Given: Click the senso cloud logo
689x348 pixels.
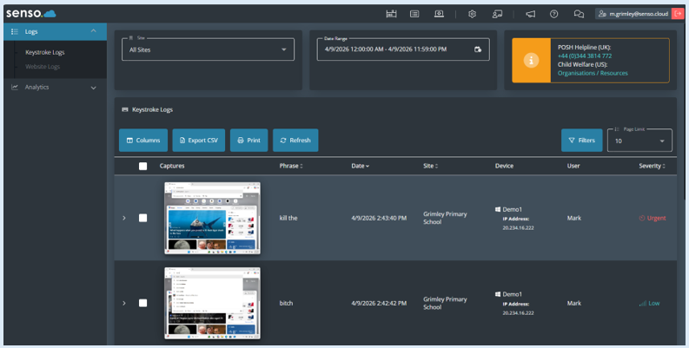Looking at the screenshot, I should coord(30,13).
